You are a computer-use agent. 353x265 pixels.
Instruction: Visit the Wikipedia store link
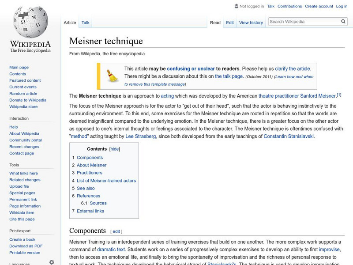[23, 106]
